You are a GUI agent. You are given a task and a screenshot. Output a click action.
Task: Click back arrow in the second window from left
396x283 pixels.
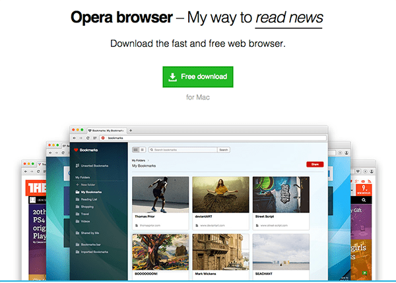(50, 153)
